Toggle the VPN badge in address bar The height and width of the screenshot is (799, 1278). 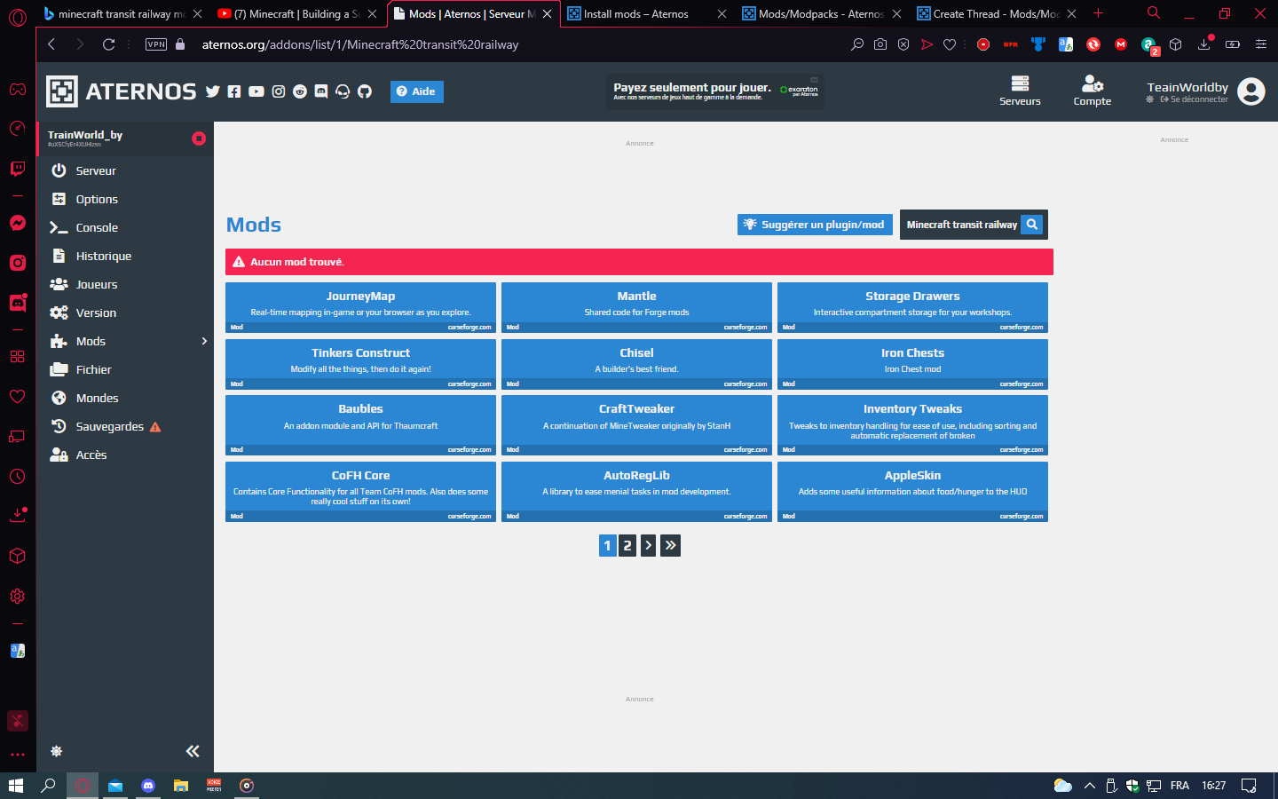click(156, 44)
